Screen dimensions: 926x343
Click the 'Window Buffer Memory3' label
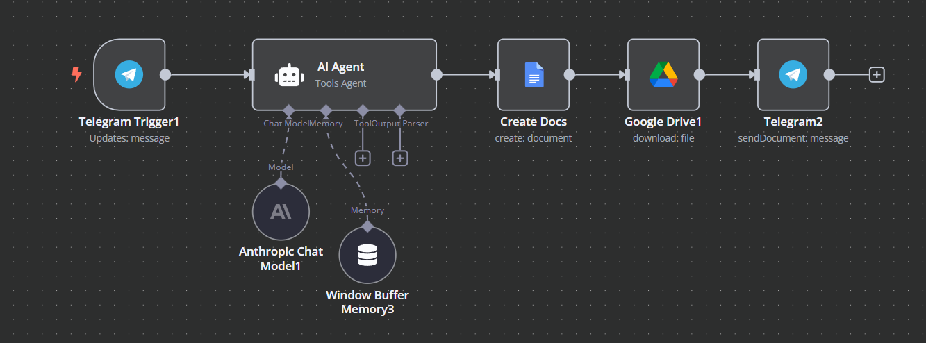pos(367,302)
